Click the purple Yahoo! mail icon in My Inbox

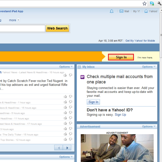82,77
